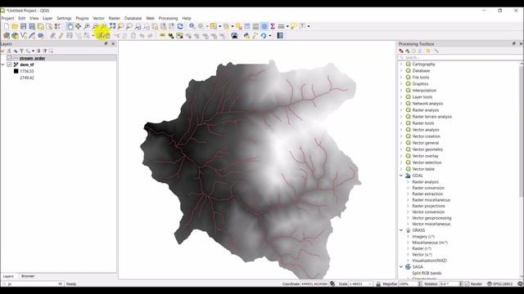Click the black 1756.55 legend swatch
Screen dimensions: 524x294
coord(16,71)
